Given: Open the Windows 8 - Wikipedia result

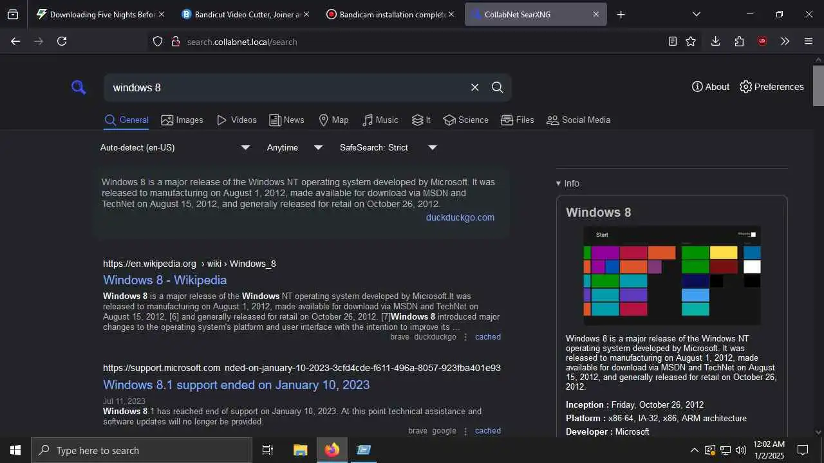Looking at the screenshot, I should pyautogui.click(x=165, y=280).
